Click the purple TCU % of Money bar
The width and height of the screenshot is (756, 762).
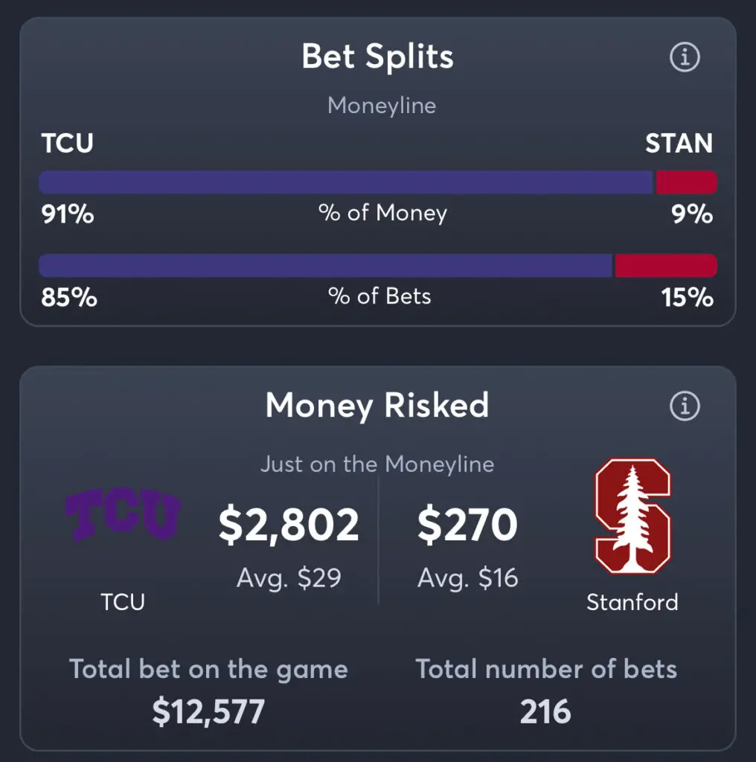346,182
